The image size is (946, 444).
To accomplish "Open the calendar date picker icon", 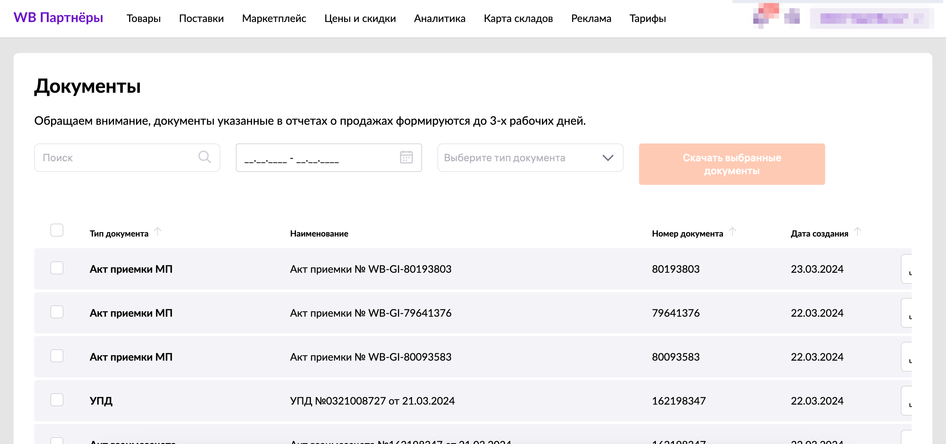I will click(406, 157).
